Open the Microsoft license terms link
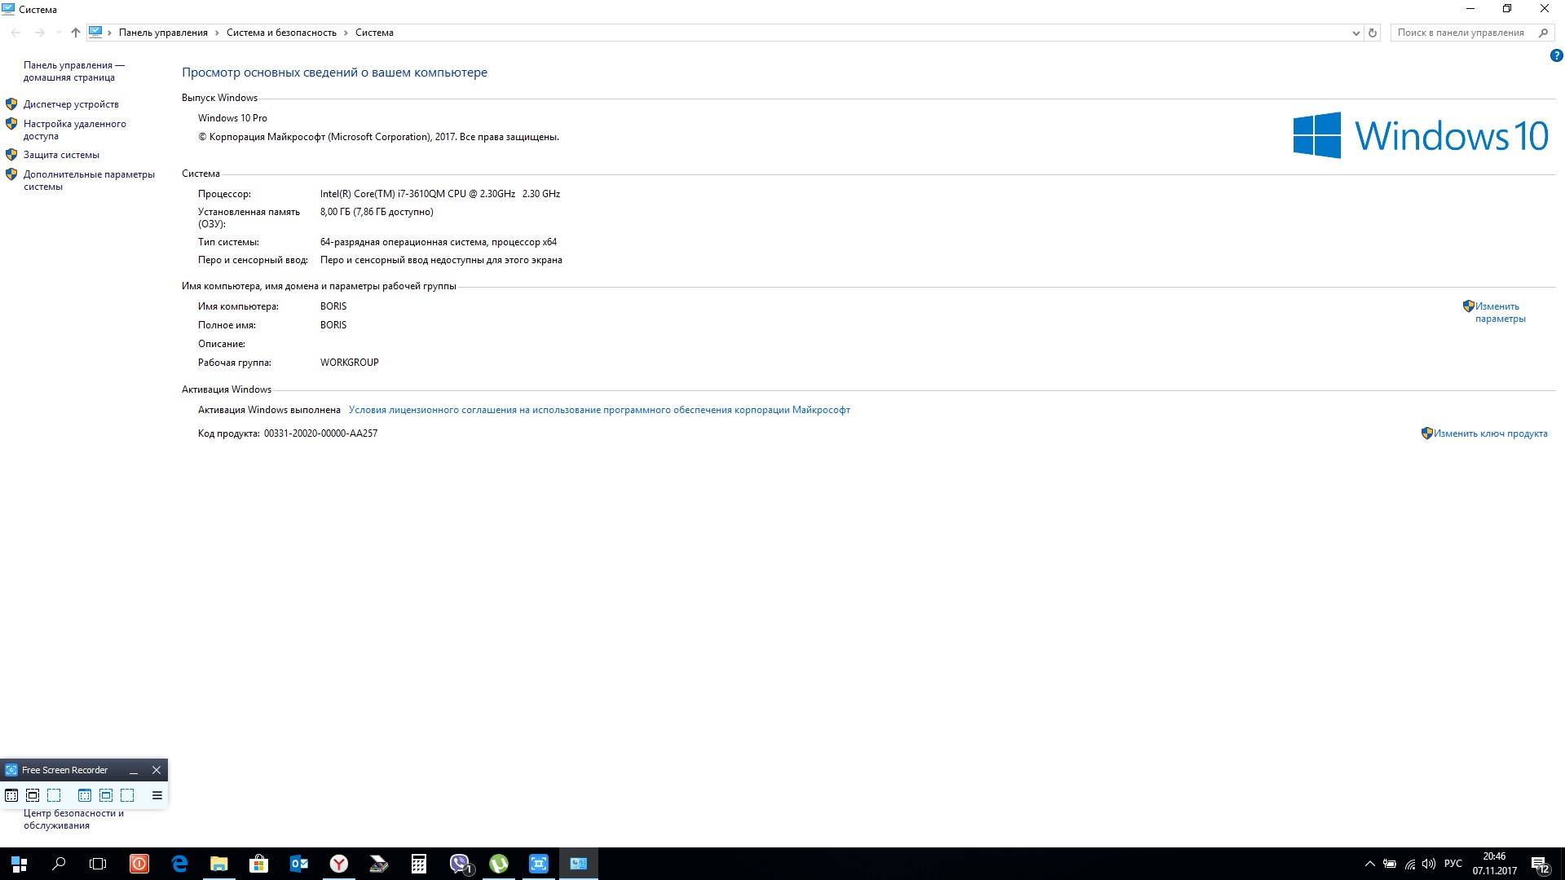The height and width of the screenshot is (880, 1565). click(599, 410)
